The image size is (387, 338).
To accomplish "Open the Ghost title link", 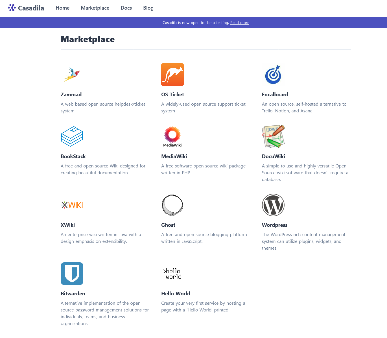I will pos(168,225).
